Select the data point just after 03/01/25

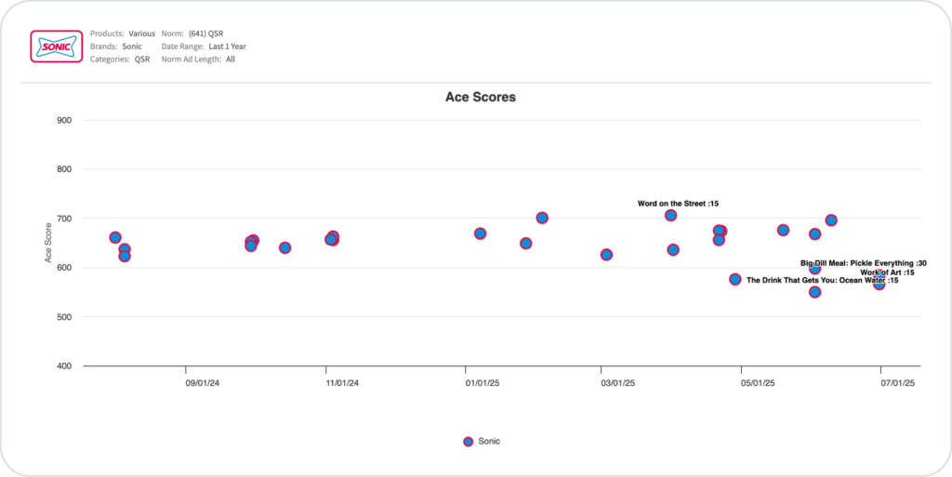tap(606, 254)
